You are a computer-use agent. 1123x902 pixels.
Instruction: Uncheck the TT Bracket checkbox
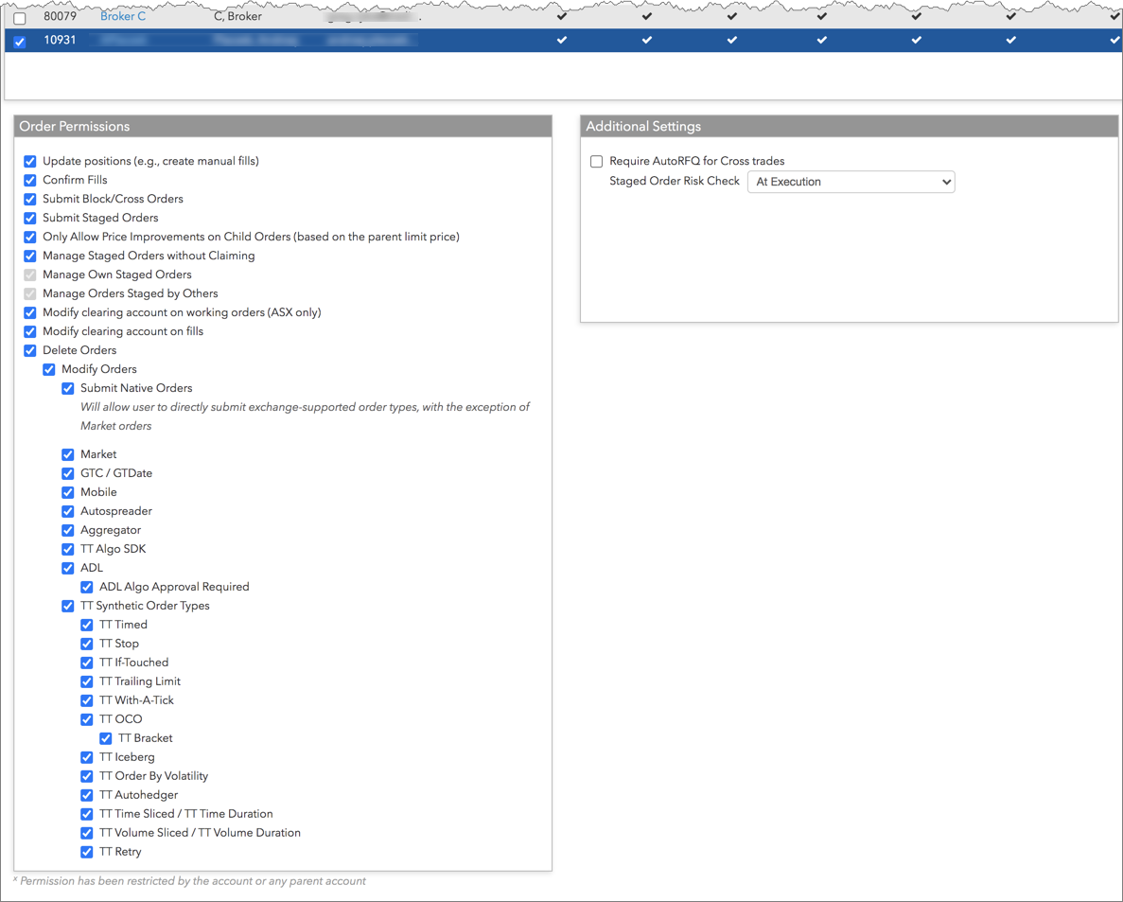coord(106,739)
